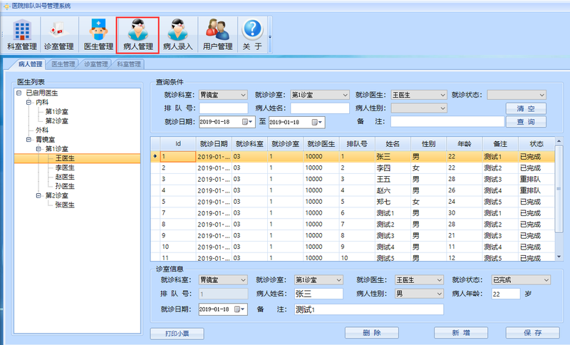Switch to the 病人管理 tab
The image size is (570, 345).
tap(30, 64)
